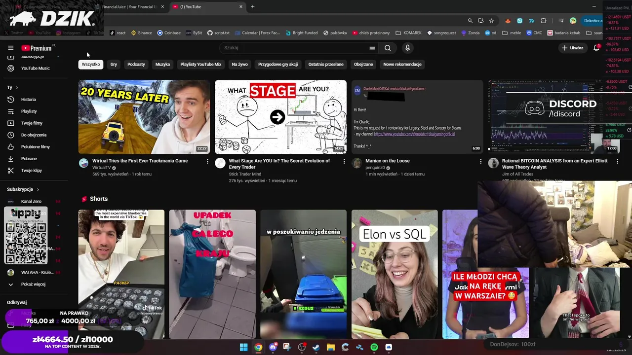Open the Binance bookmark
Viewport: 632px width, 355px height.
pos(141,33)
